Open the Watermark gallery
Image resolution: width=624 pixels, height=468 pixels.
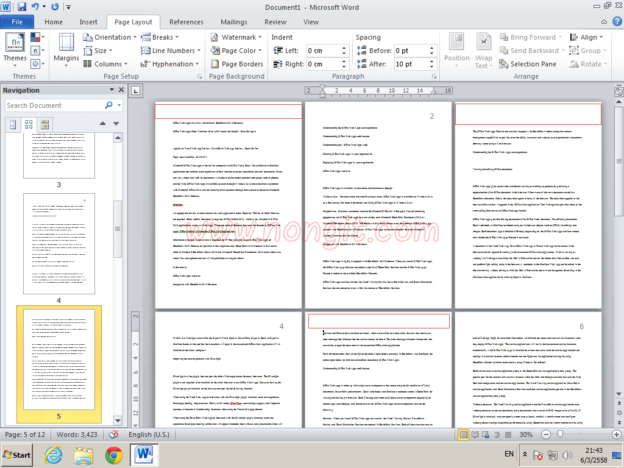(236, 37)
